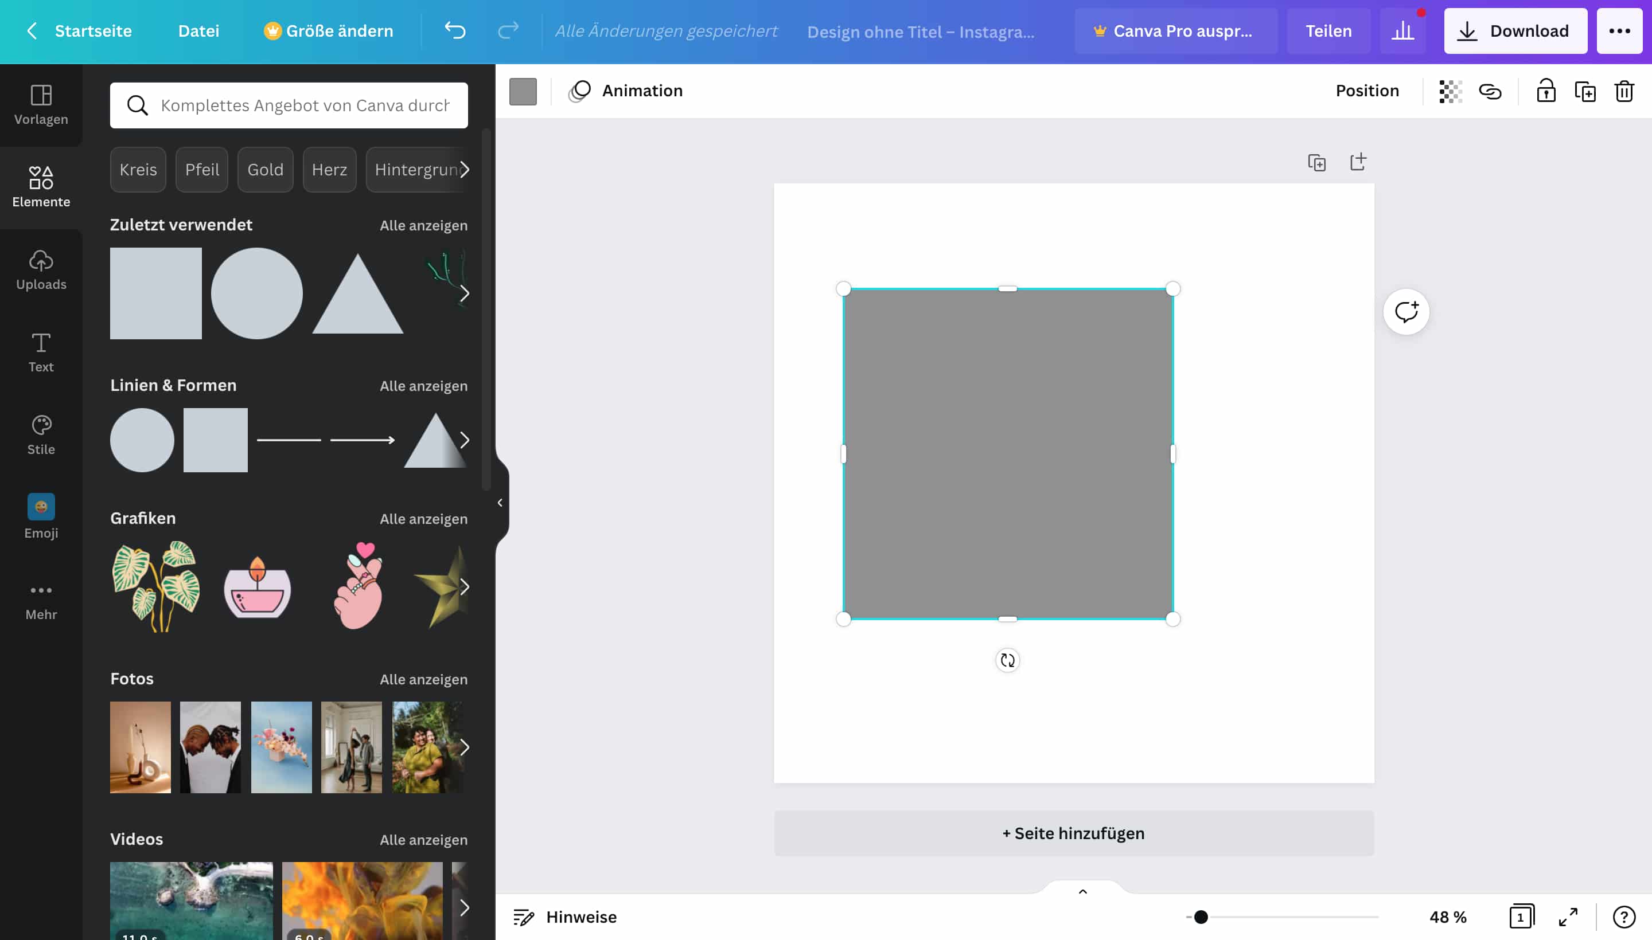This screenshot has width=1652, height=940.
Task: Open the Uploads sidebar tab
Action: click(41, 271)
